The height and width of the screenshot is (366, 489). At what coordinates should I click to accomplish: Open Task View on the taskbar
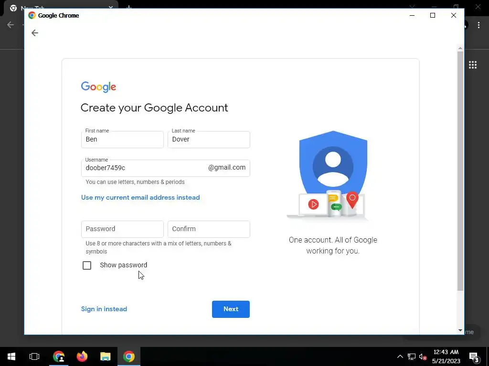(34, 356)
